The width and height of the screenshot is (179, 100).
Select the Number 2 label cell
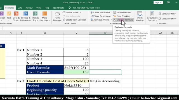45,54
